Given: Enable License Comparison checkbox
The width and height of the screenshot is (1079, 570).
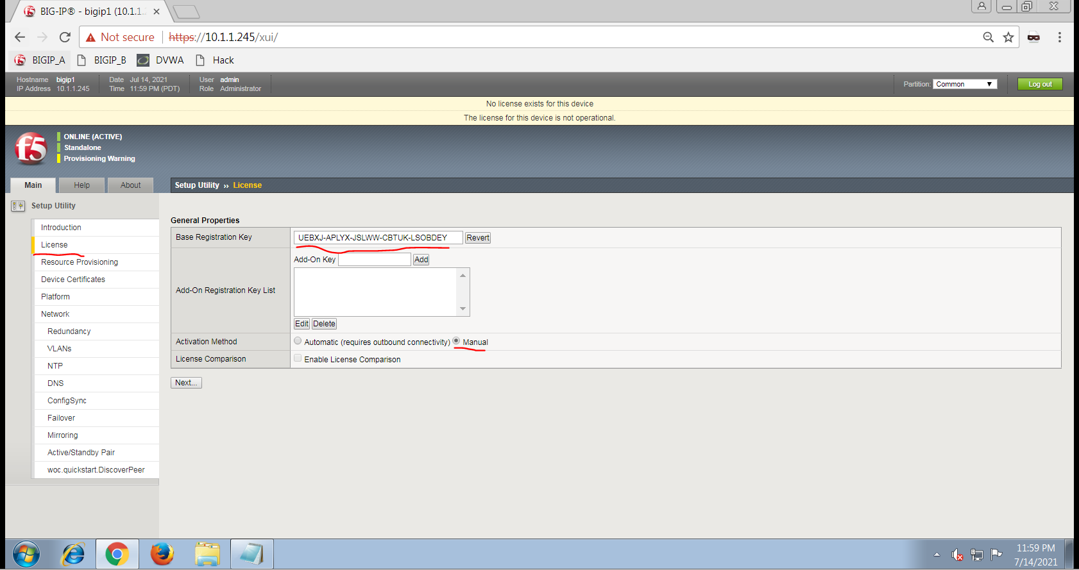Looking at the screenshot, I should point(298,358).
